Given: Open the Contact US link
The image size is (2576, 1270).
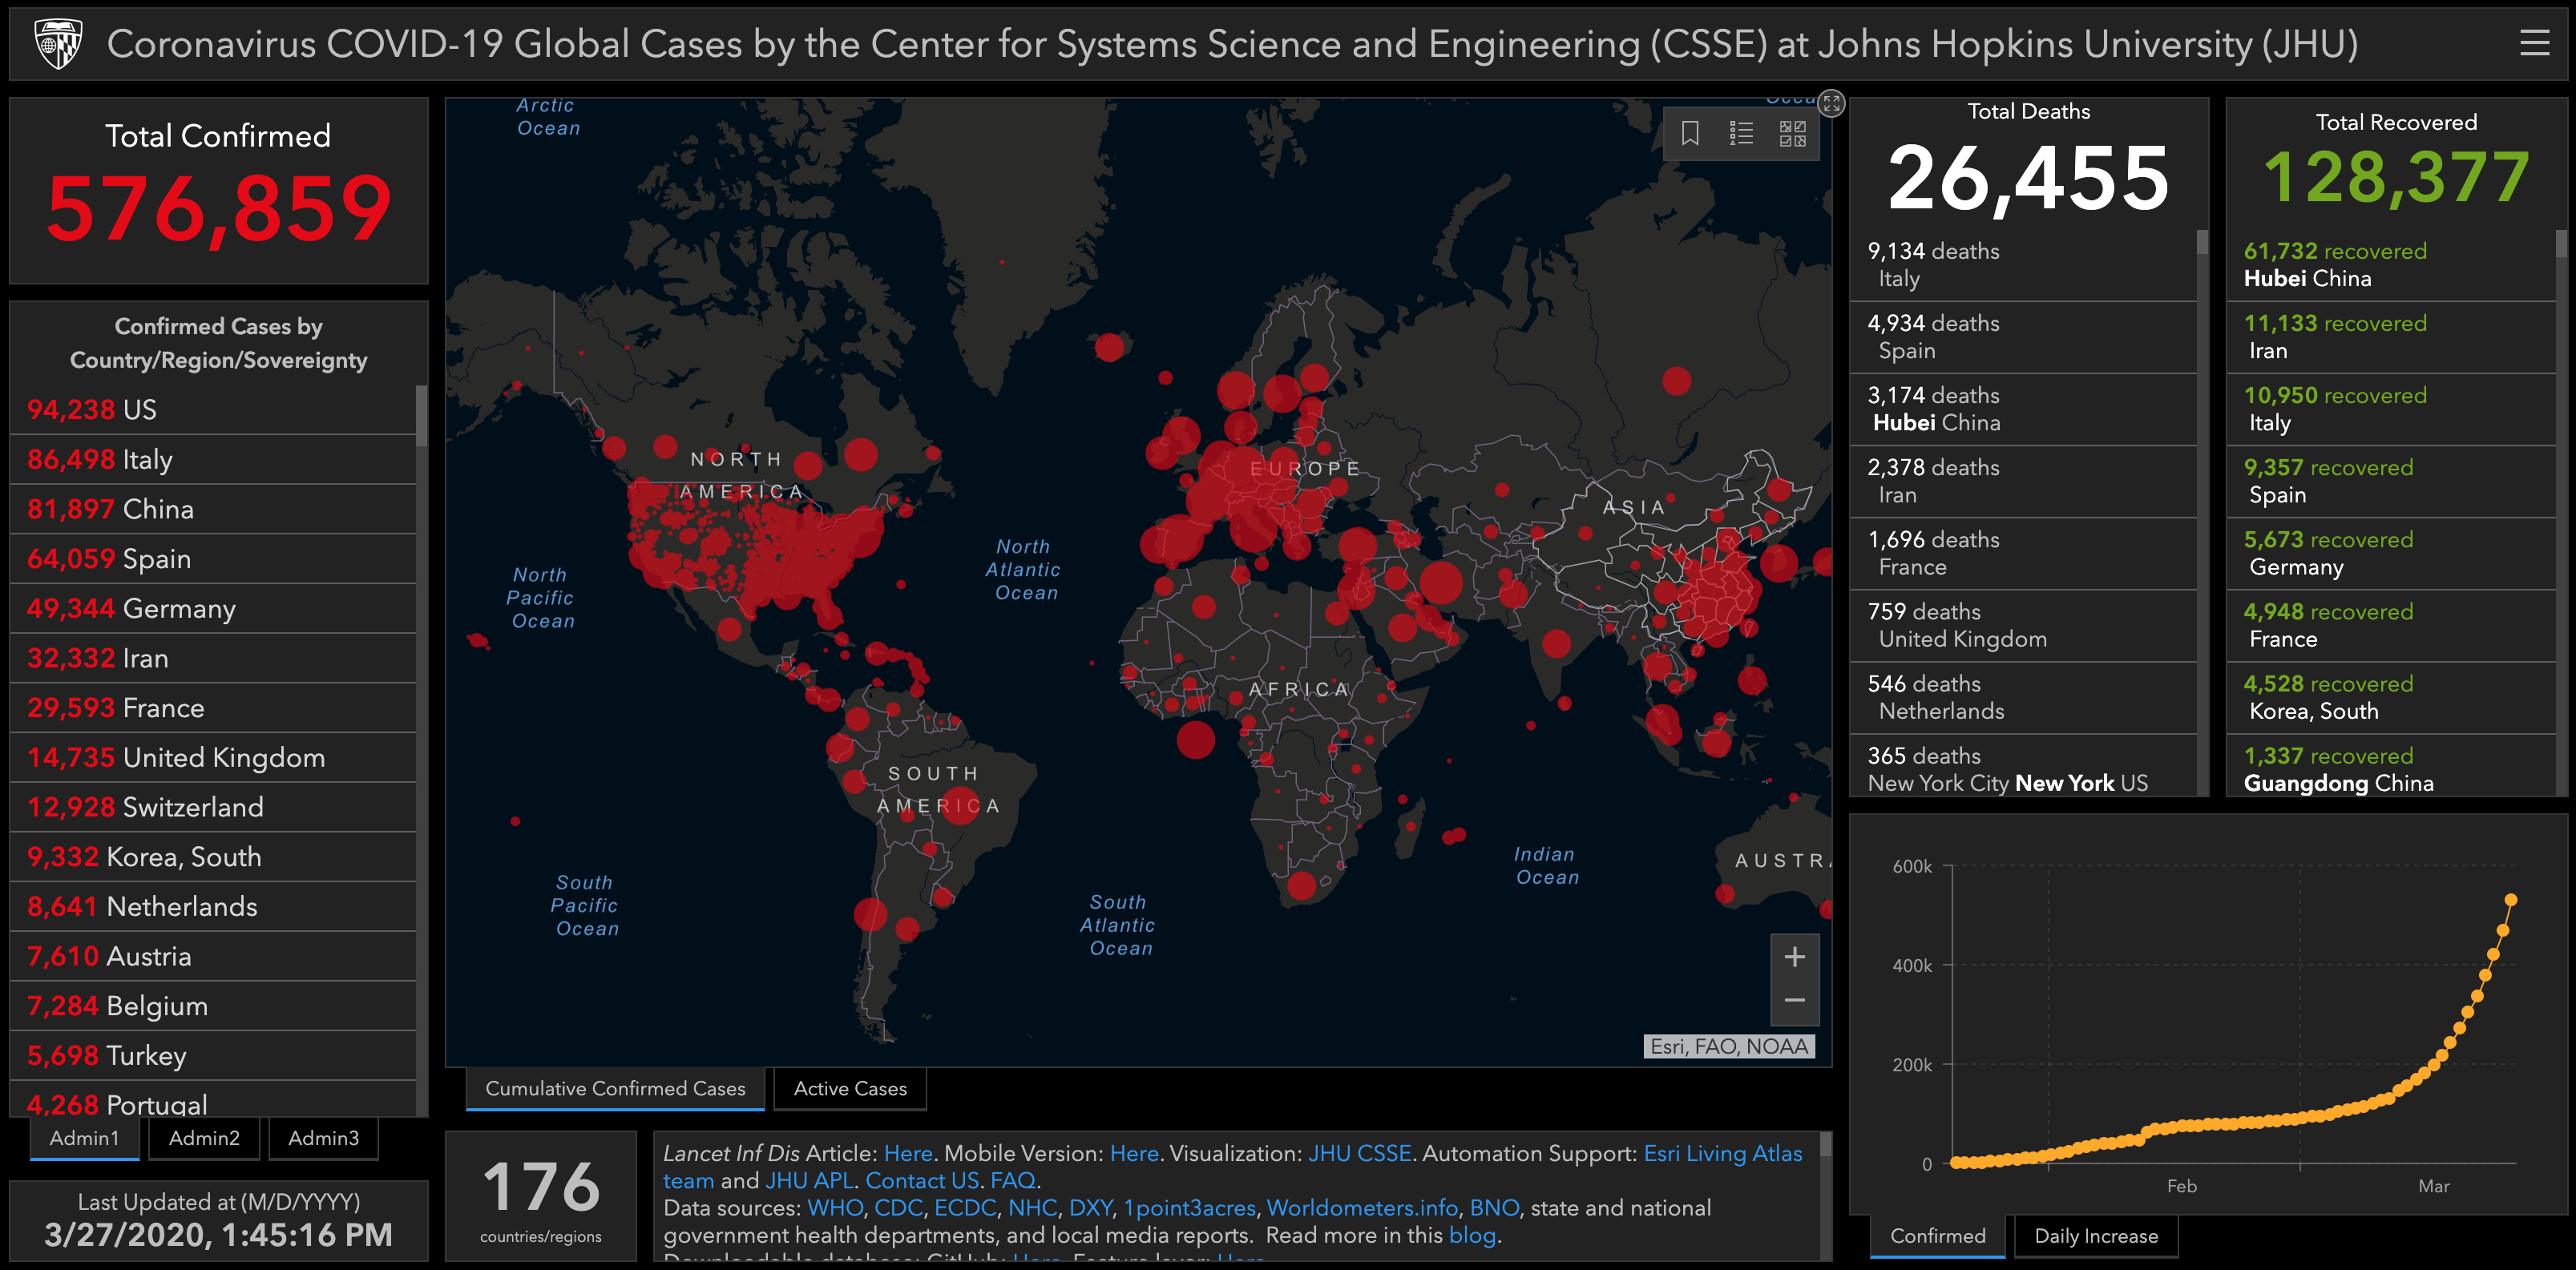Looking at the screenshot, I should [x=921, y=1180].
